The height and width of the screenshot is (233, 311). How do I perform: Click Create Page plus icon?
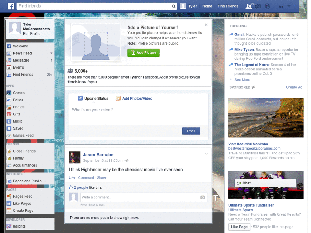click(9, 211)
